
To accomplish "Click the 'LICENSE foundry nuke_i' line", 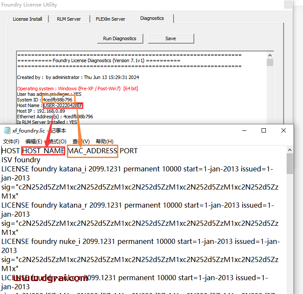I will pyautogui.click(x=140, y=246).
